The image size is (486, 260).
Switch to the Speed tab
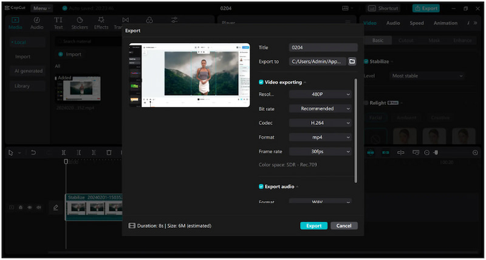417,23
